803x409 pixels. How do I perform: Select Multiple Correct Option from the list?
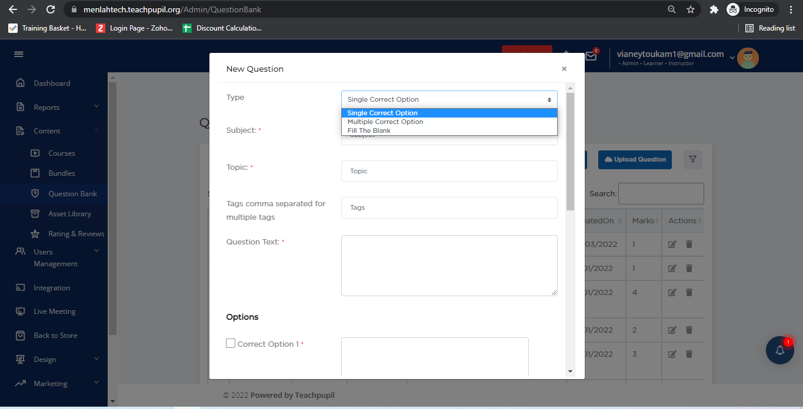pos(385,122)
